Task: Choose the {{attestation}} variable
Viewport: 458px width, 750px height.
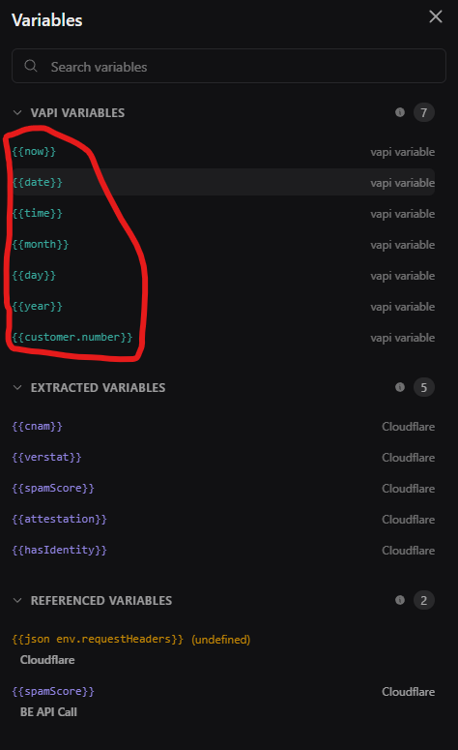Action: pos(223,519)
